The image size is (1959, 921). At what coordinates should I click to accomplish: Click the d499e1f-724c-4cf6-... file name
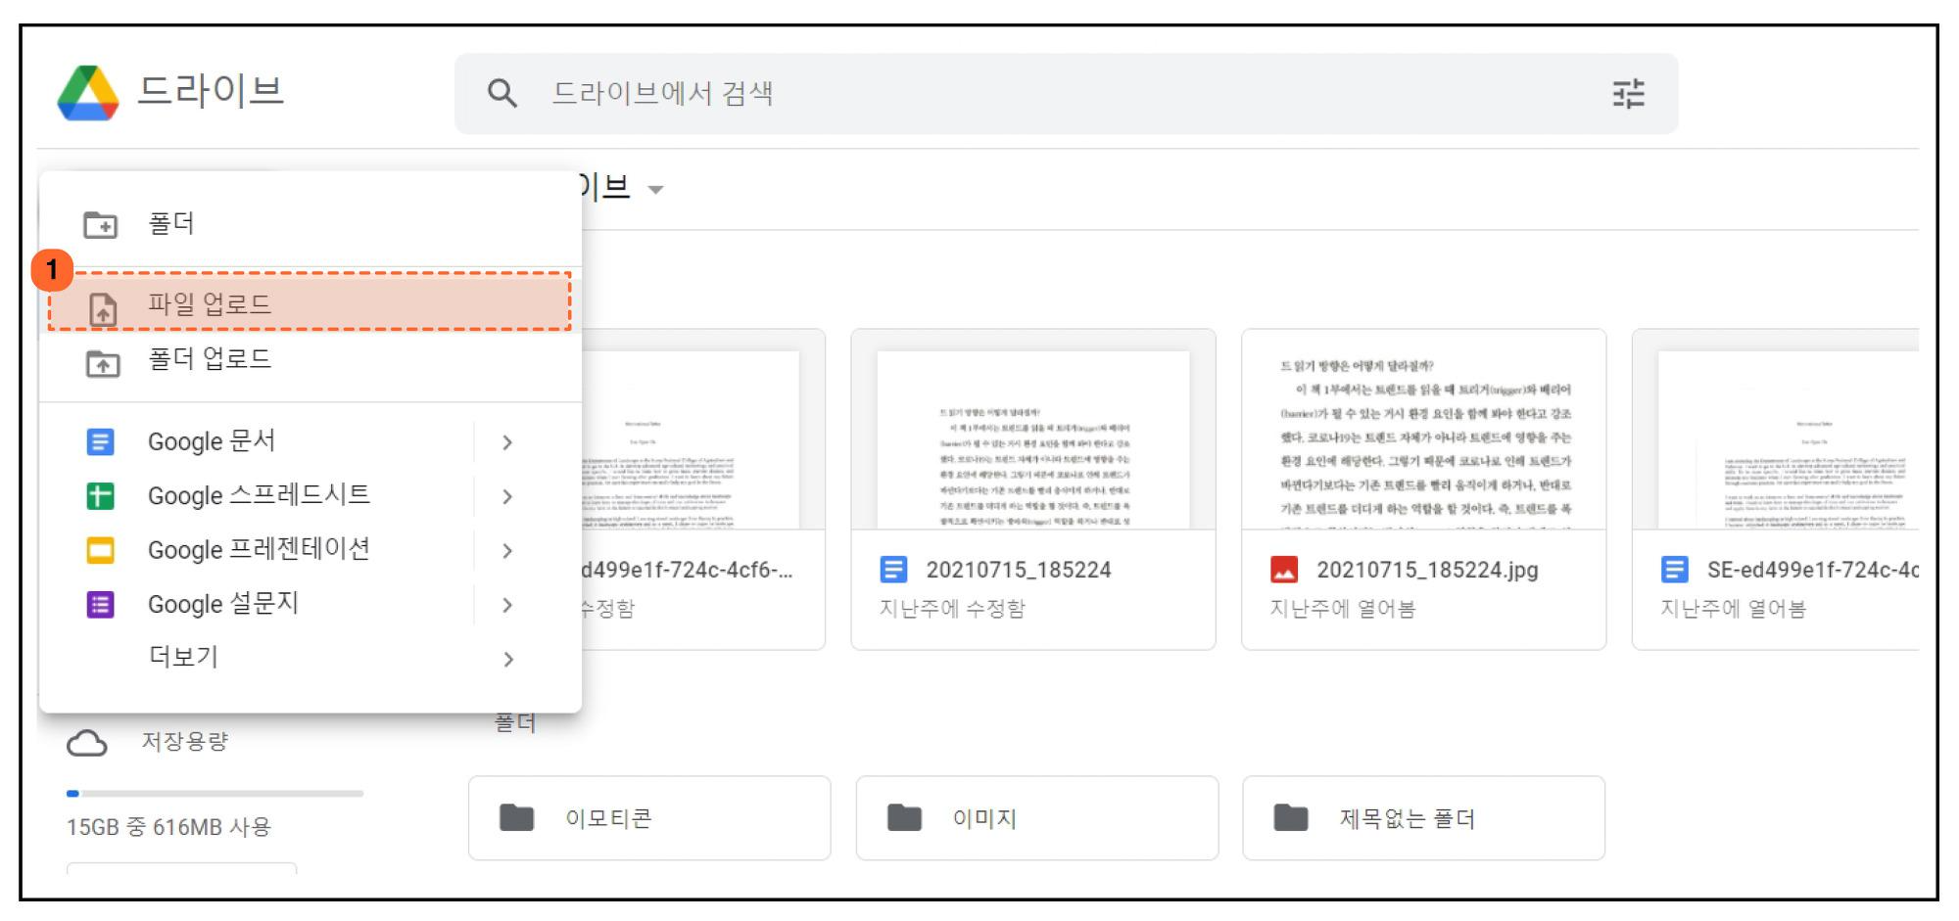pos(687,570)
